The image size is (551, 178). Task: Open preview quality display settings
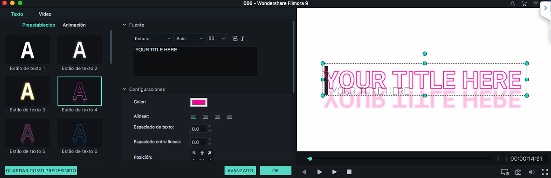(505, 172)
